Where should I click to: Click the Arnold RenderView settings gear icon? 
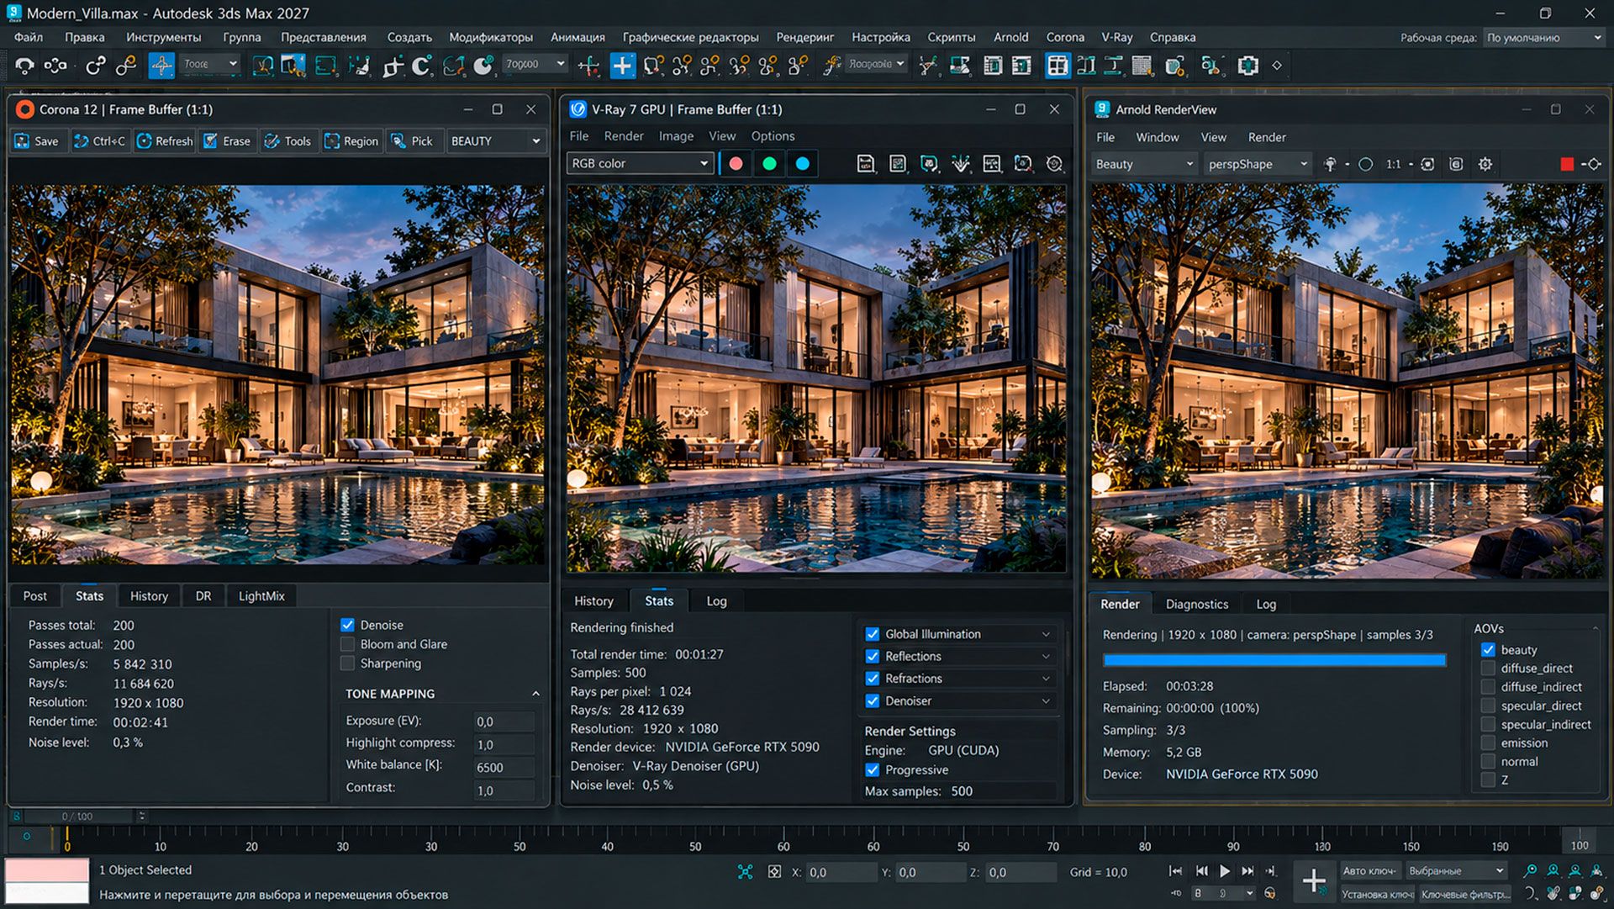[1485, 164]
